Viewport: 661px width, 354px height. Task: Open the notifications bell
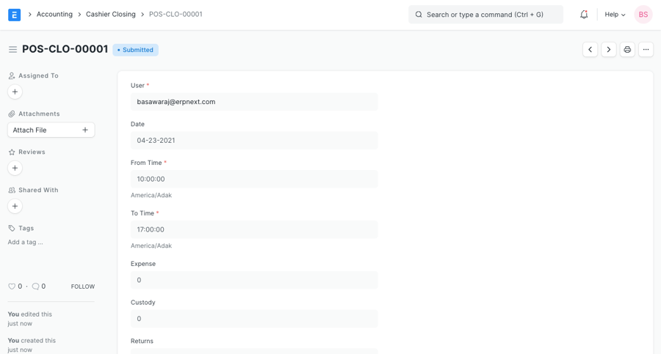[584, 15]
